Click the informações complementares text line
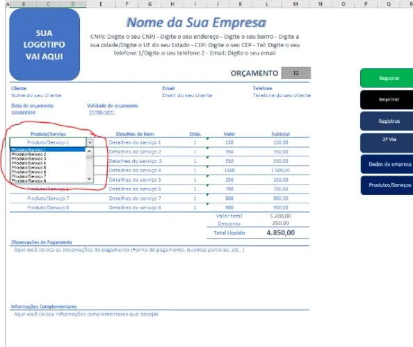The height and width of the screenshot is (347, 413). click(86, 314)
